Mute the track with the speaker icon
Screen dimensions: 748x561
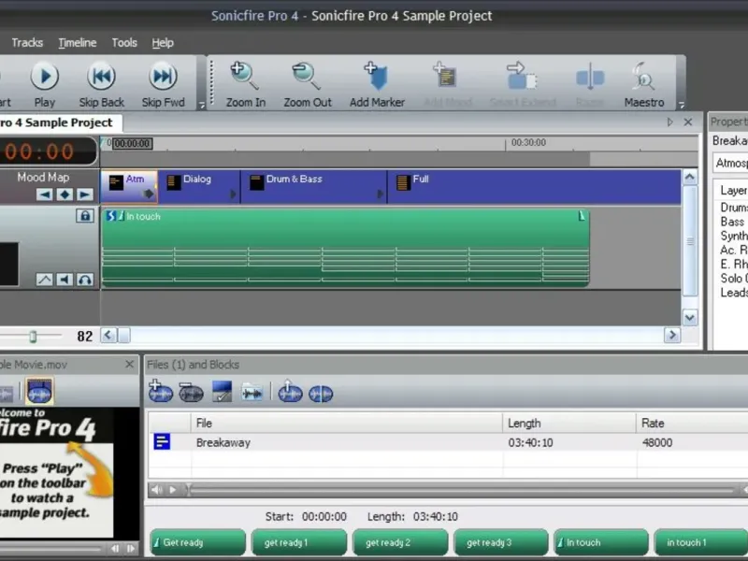click(65, 280)
